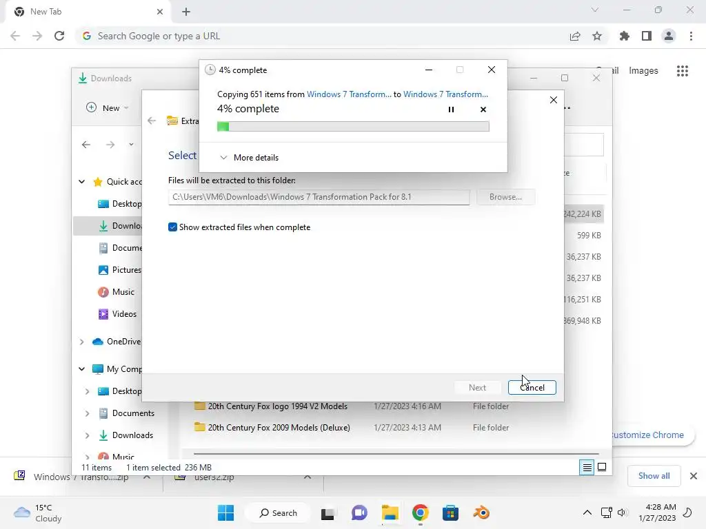Expand Downloads under My Computer
Viewport: 706px width, 529px height.
88,435
